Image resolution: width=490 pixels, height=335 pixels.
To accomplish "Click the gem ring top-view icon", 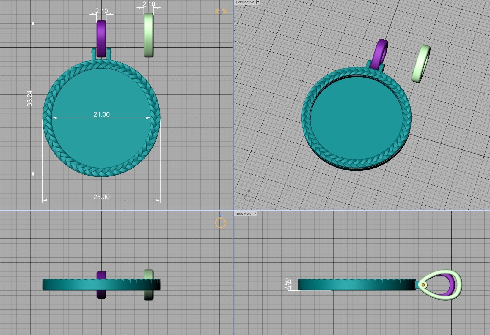I will [x=220, y=11].
